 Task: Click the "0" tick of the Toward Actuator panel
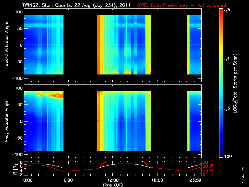(21, 45)
